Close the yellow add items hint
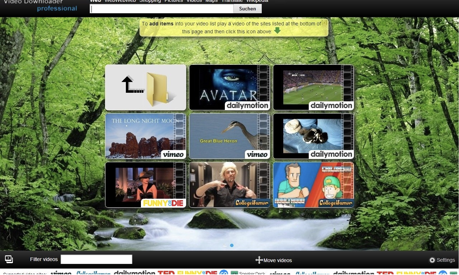The height and width of the screenshot is (275, 459). tap(324, 23)
